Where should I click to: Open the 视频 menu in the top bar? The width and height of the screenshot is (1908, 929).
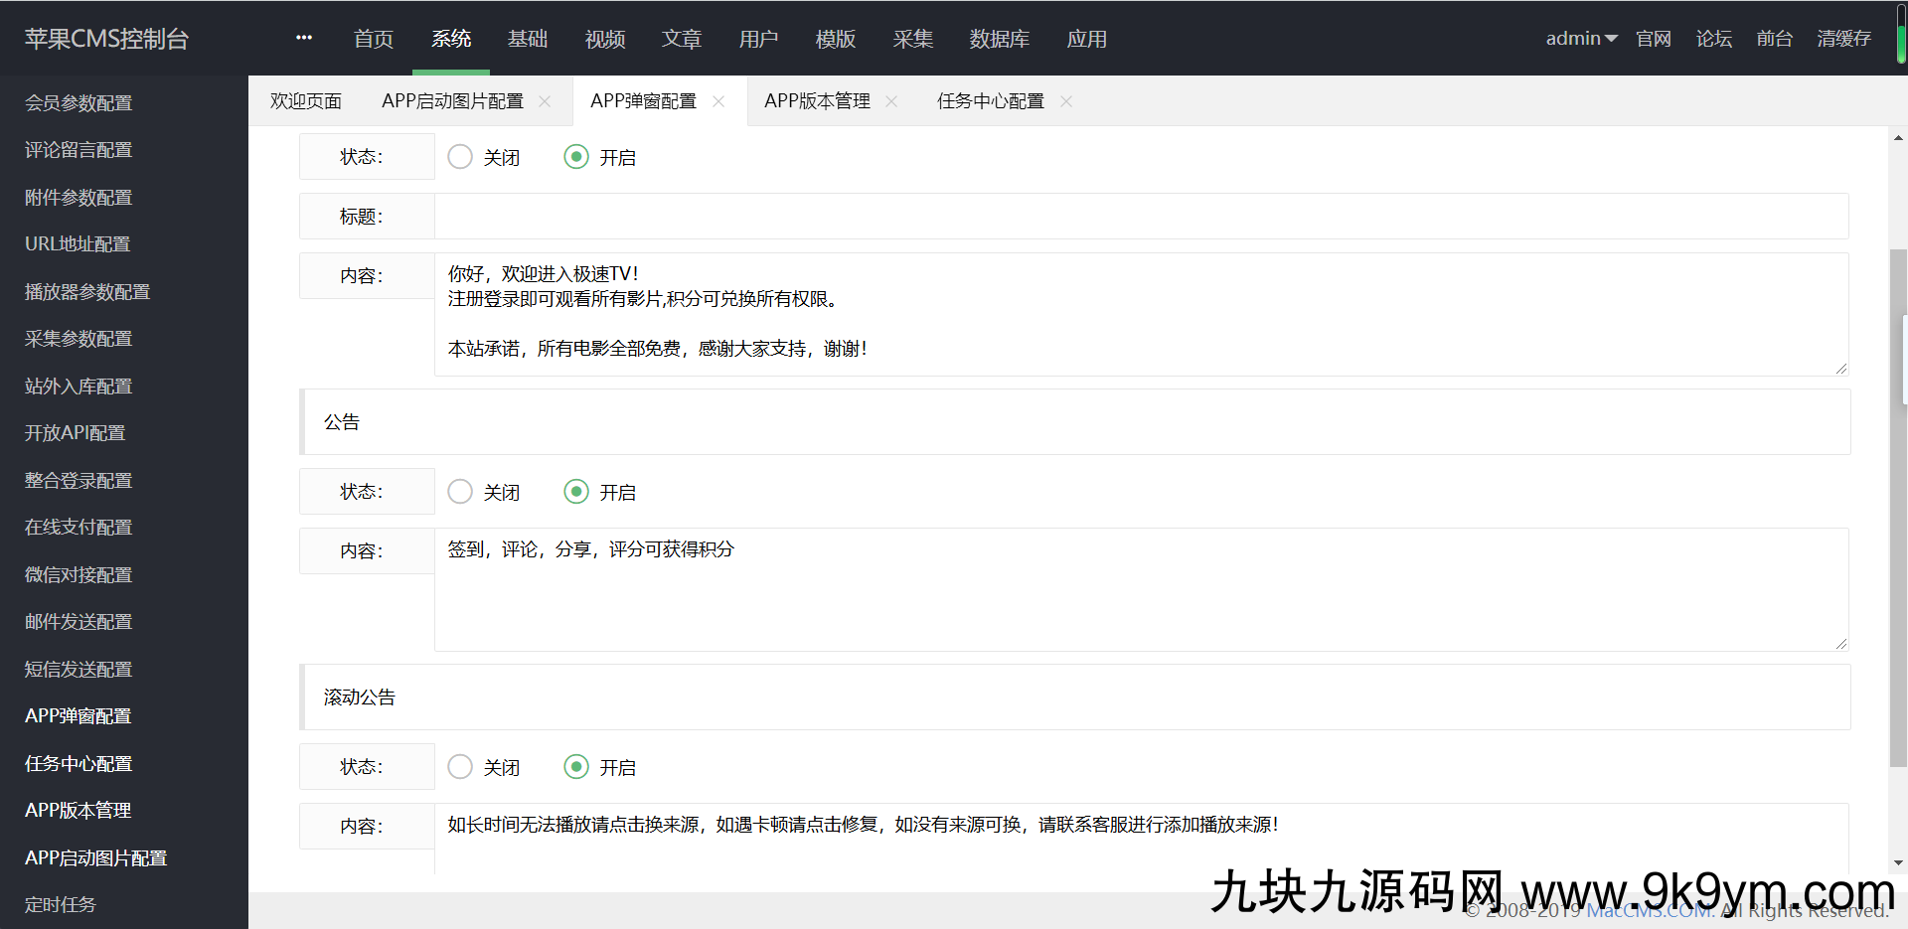pyautogui.click(x=604, y=39)
